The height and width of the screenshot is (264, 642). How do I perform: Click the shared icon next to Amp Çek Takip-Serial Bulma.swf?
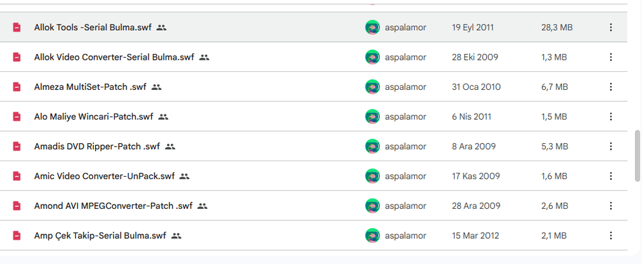177,236
